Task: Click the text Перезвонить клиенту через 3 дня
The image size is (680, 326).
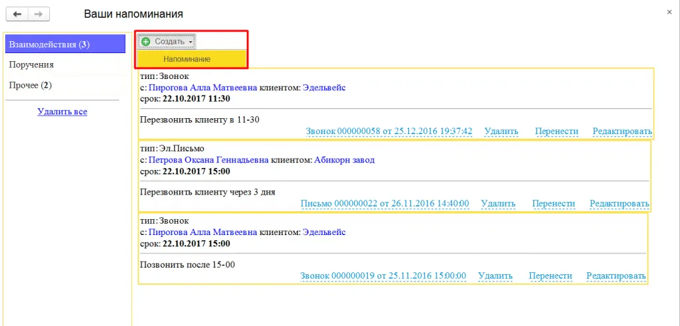Action: tap(208, 192)
